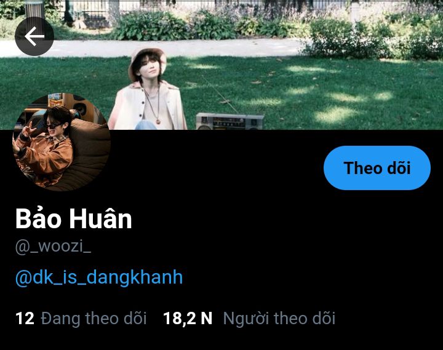
Task: Open the Người theo dõi followers list
Action: click(x=279, y=319)
